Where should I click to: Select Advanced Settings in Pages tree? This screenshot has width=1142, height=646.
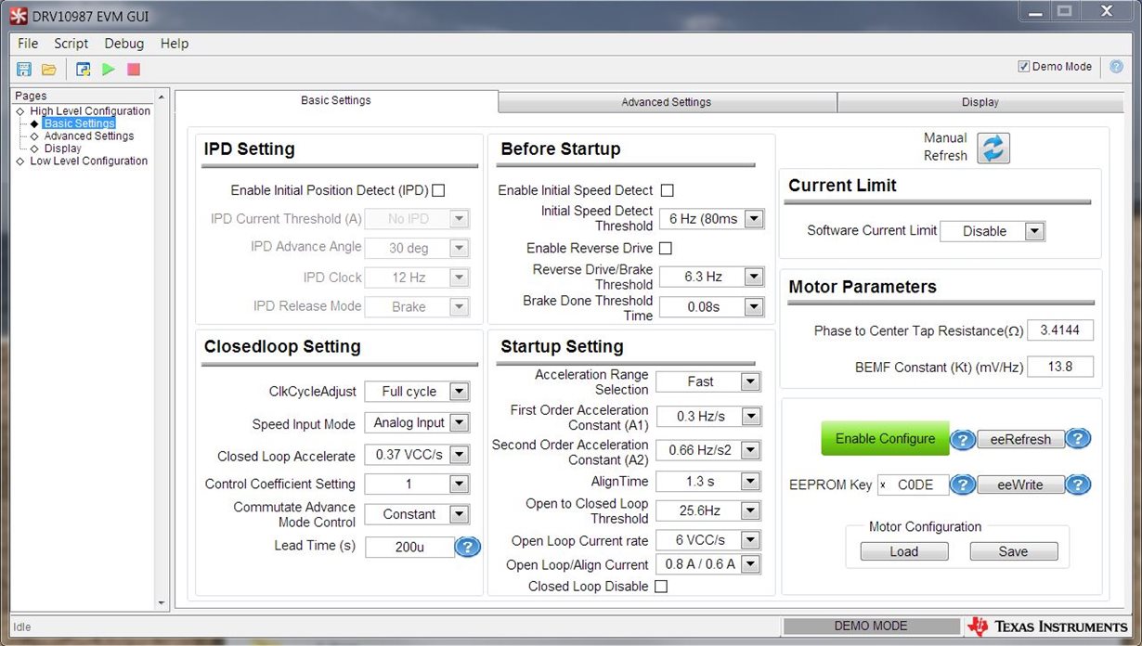pos(89,136)
